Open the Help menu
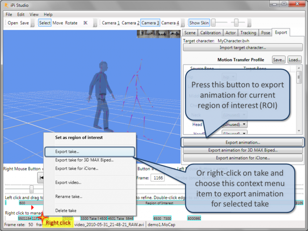The image size is (308, 231). tap(48, 15)
